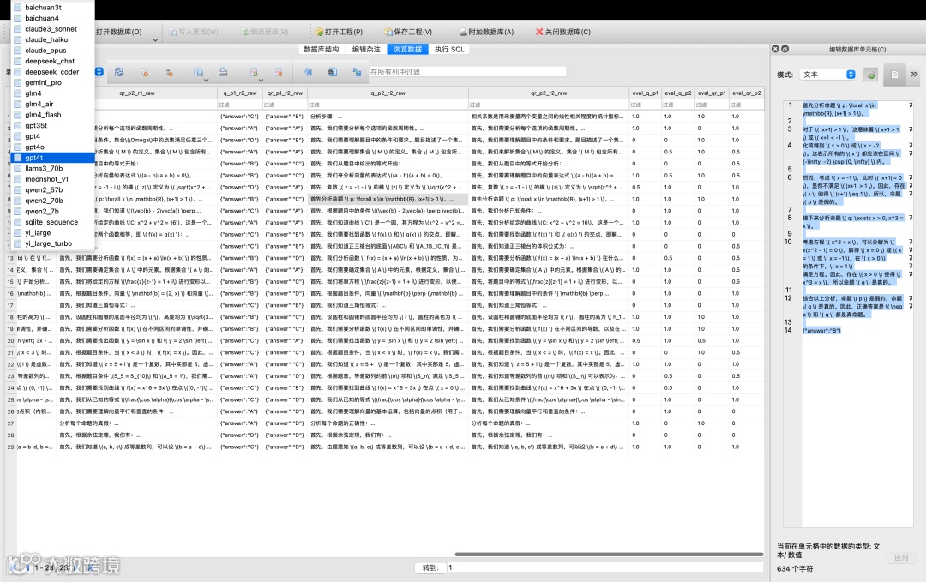Delete the current record icon
This screenshot has height=582, width=926.
click(278, 72)
